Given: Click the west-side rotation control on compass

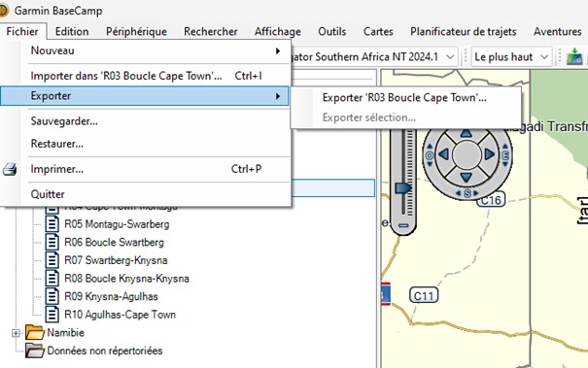Looking at the screenshot, I should tap(430, 154).
